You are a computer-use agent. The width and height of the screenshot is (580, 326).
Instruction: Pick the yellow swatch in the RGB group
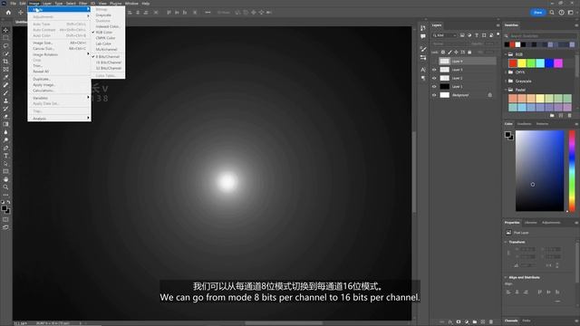pos(522,63)
